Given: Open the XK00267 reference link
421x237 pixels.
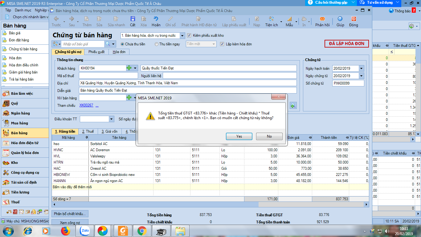Looking at the screenshot, I should point(86,106).
